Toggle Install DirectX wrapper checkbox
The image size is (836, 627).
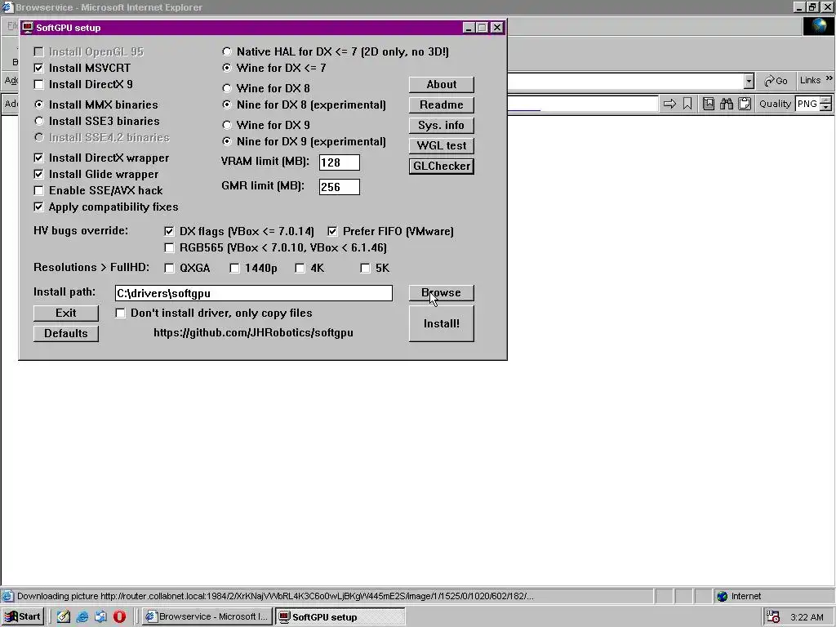point(38,158)
